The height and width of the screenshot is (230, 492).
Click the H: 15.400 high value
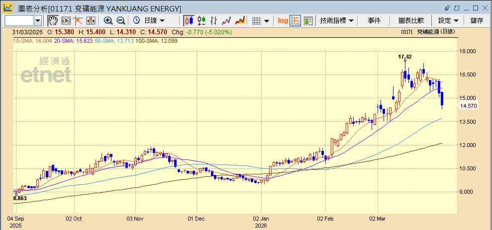(93, 32)
